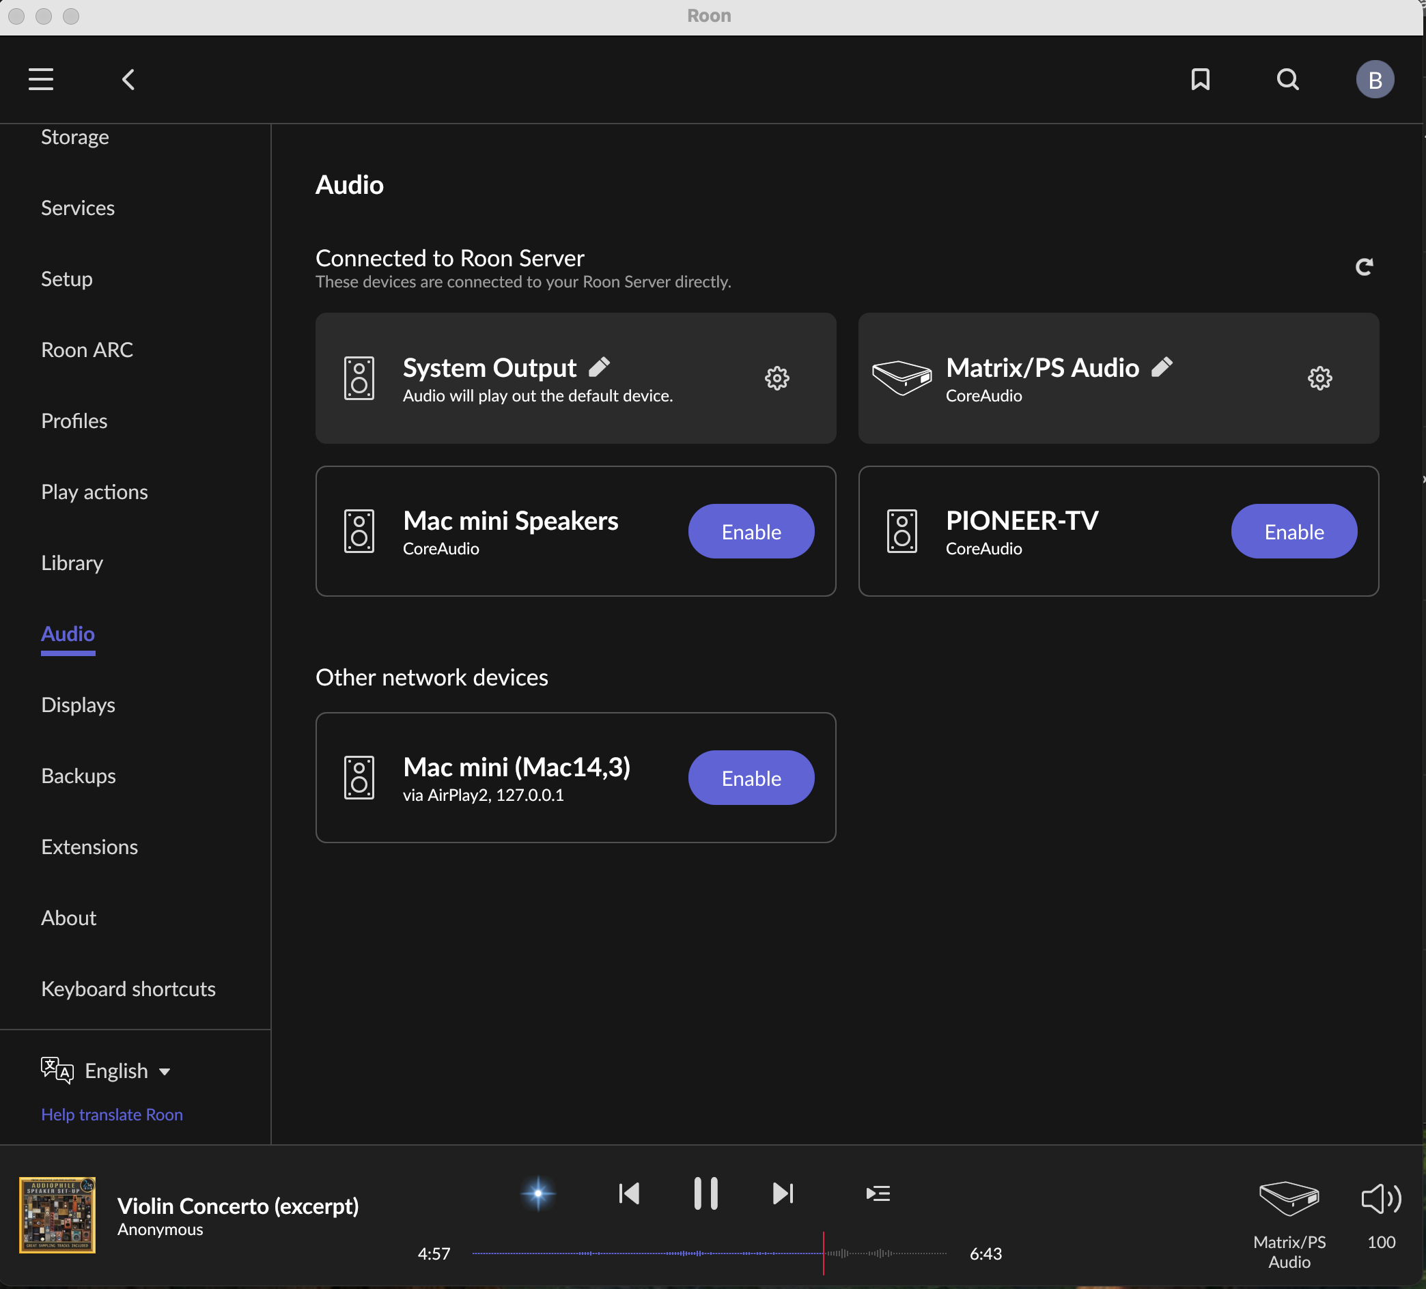Go back using the left chevron
Screen dimensions: 1426x1289
128,79
